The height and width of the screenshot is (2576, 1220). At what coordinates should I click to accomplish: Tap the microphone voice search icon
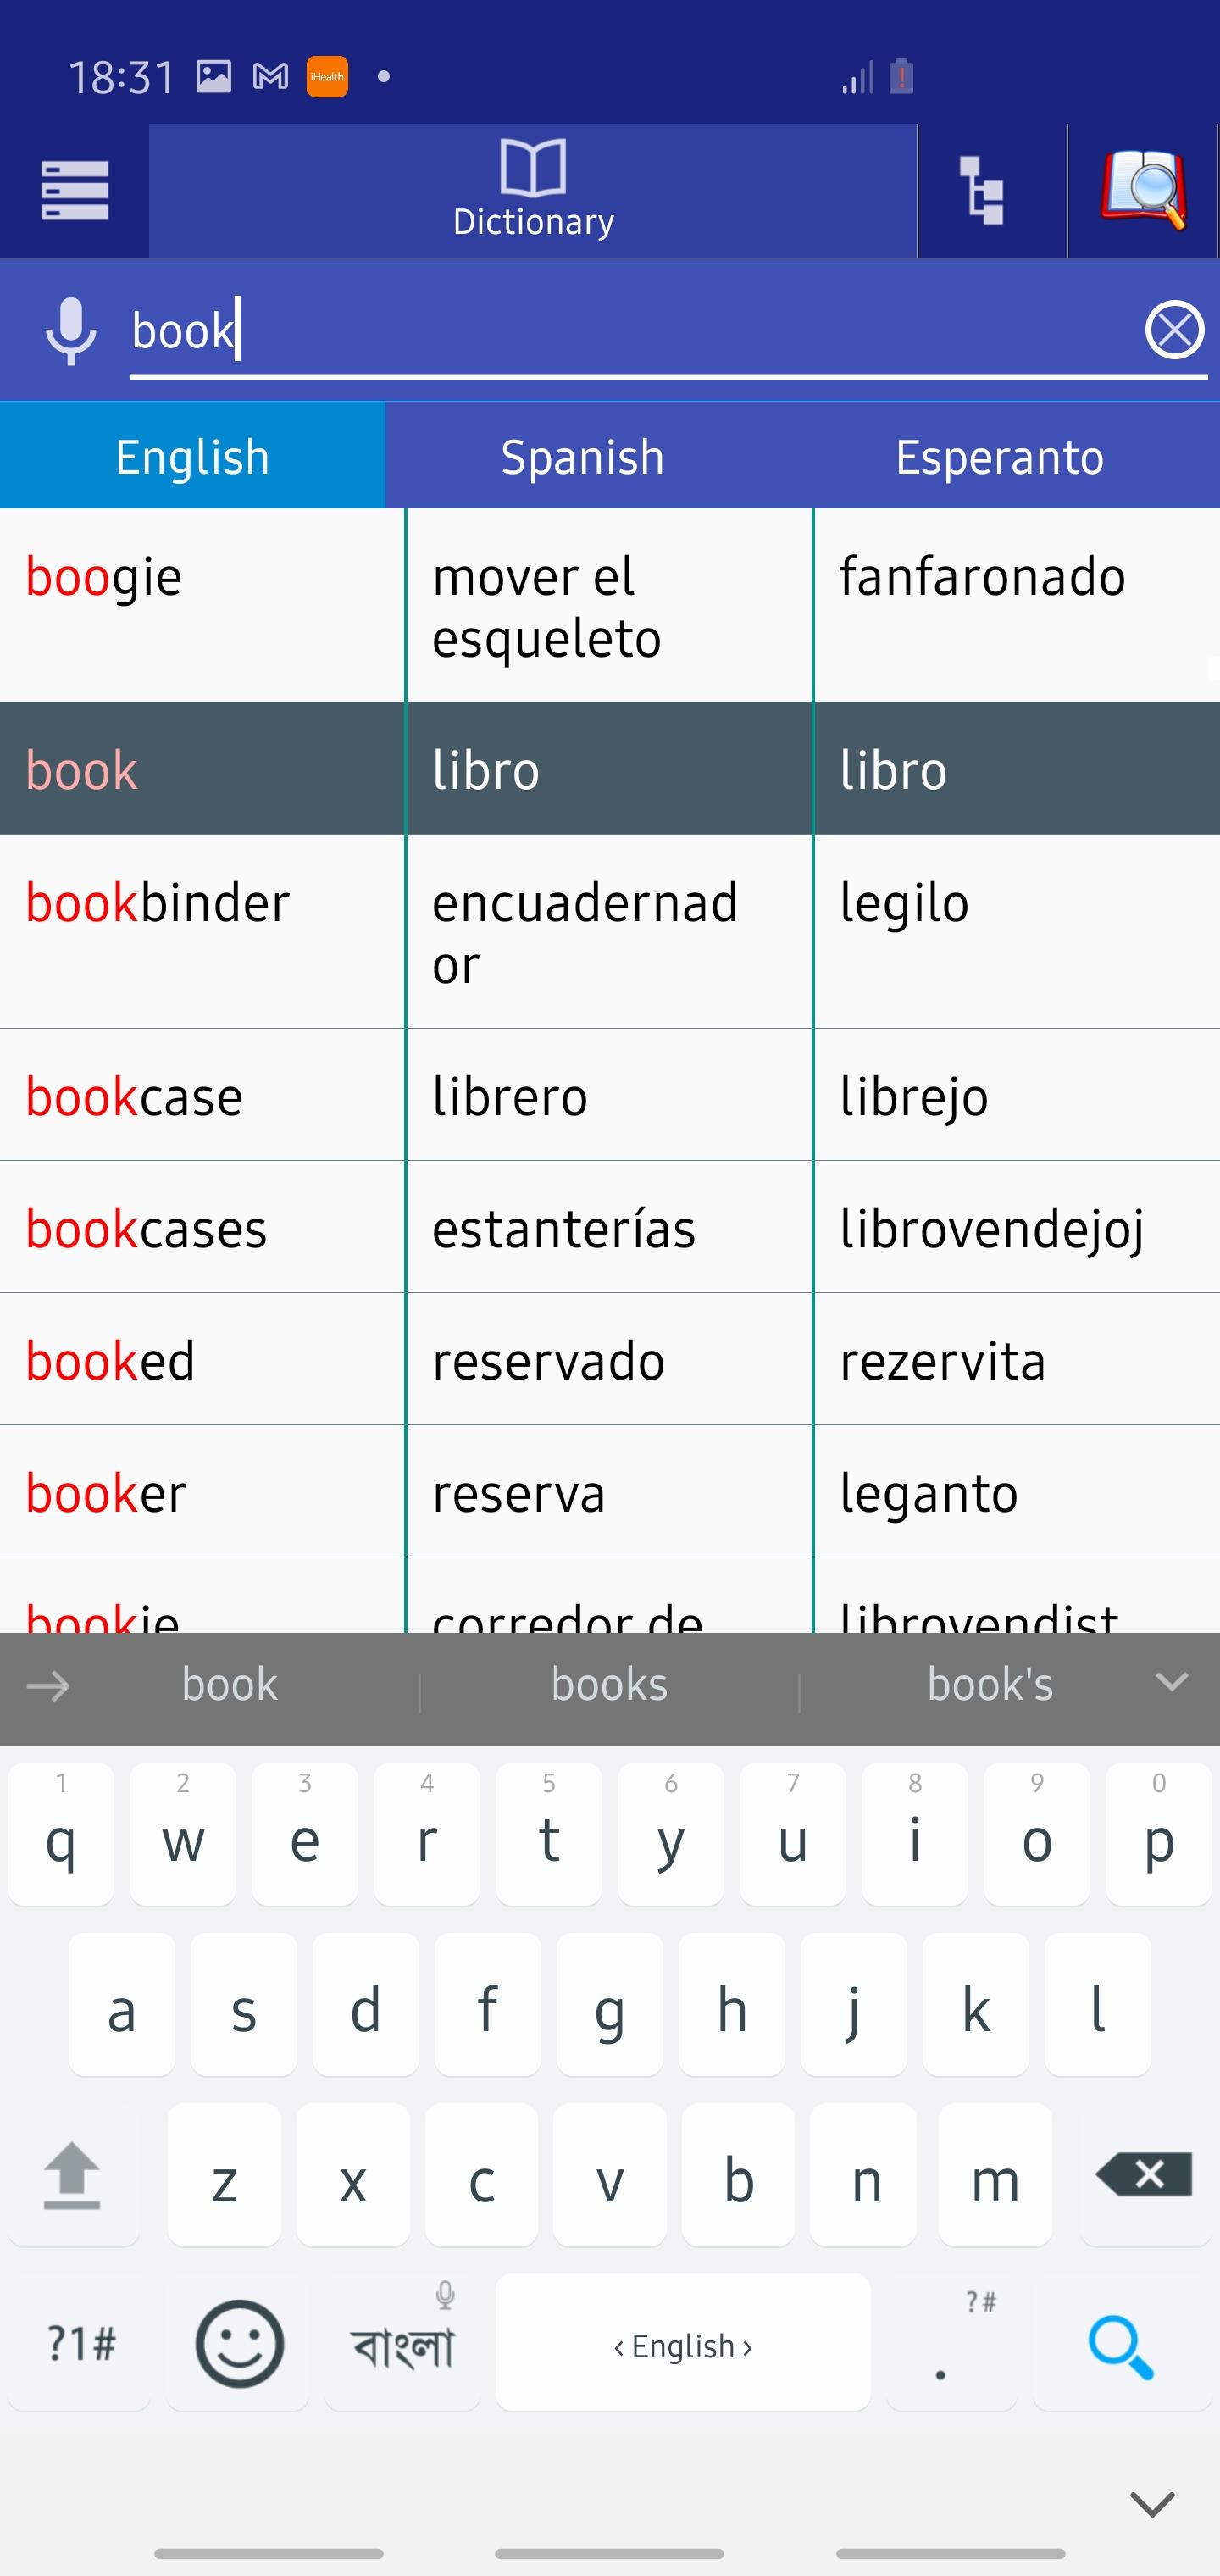click(71, 331)
